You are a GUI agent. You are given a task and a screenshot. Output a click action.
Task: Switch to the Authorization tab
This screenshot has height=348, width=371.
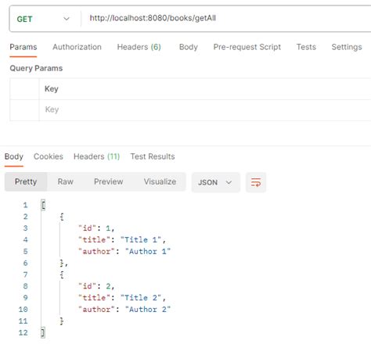point(77,47)
